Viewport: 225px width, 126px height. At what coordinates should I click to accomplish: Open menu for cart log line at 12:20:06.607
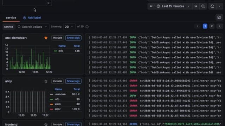pyautogui.click(x=89, y=48)
